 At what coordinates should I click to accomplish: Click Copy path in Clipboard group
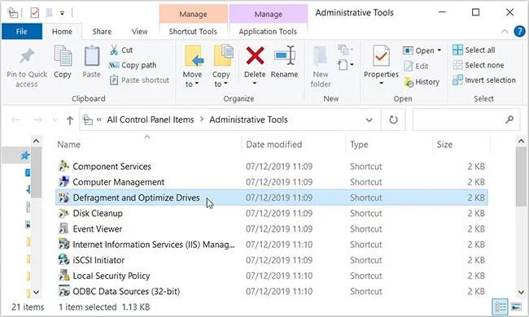(x=133, y=65)
